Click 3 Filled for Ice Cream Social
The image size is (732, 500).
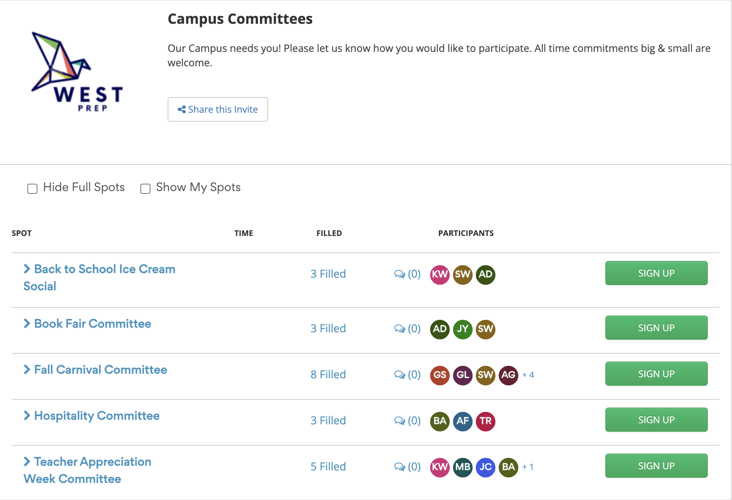tap(328, 274)
